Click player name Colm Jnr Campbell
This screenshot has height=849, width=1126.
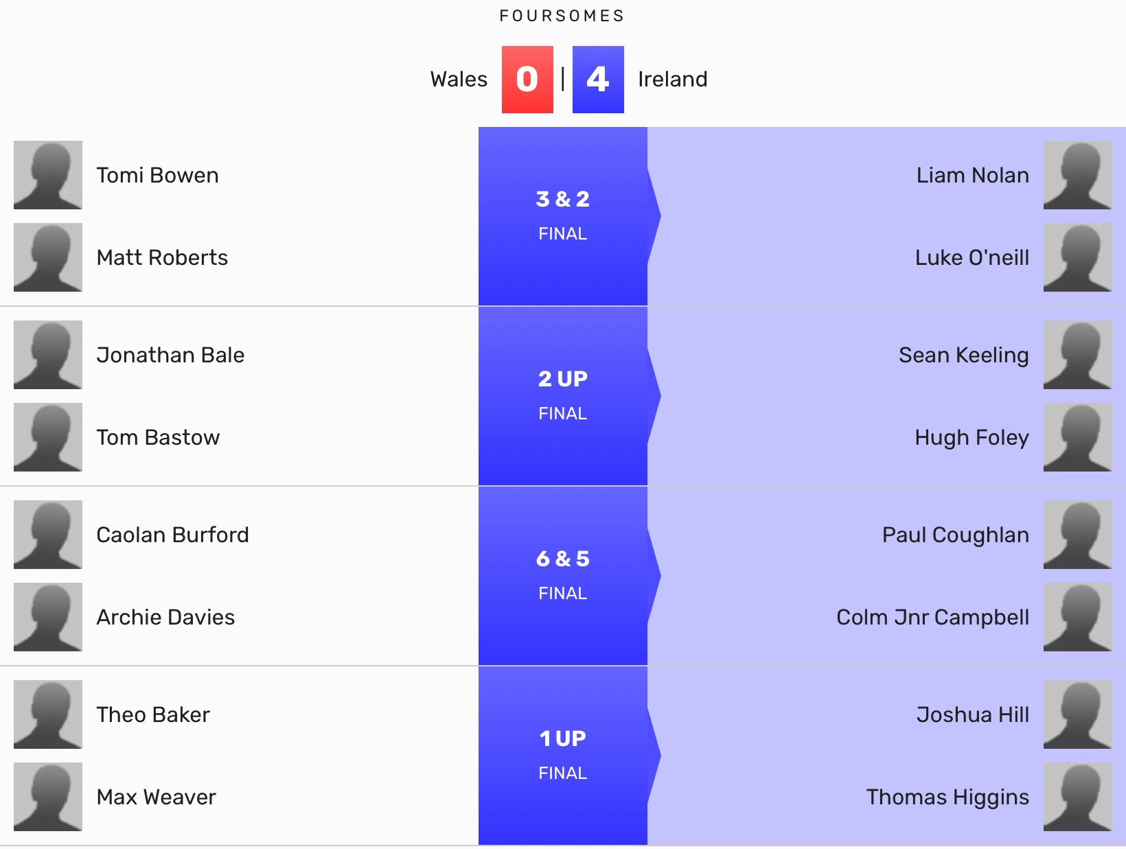click(932, 617)
